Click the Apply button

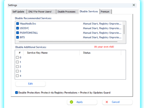coord(82,102)
